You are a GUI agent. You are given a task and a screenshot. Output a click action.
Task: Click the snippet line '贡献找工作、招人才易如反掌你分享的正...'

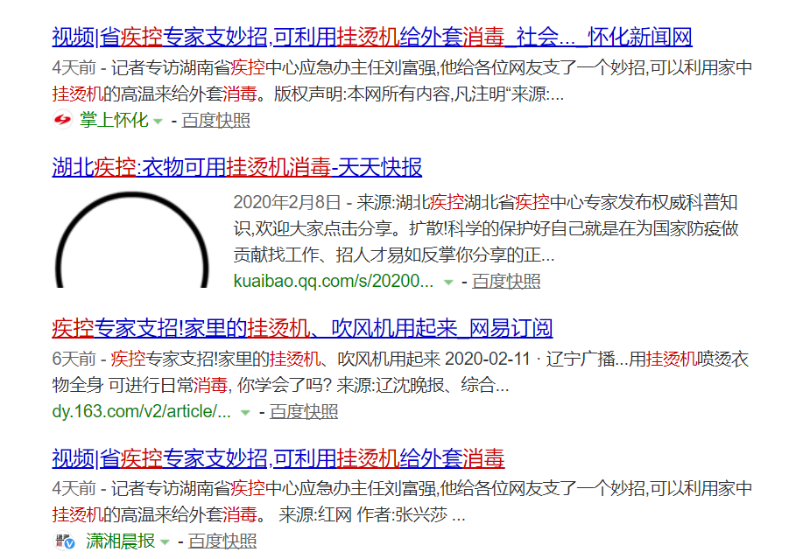pyautogui.click(x=394, y=255)
